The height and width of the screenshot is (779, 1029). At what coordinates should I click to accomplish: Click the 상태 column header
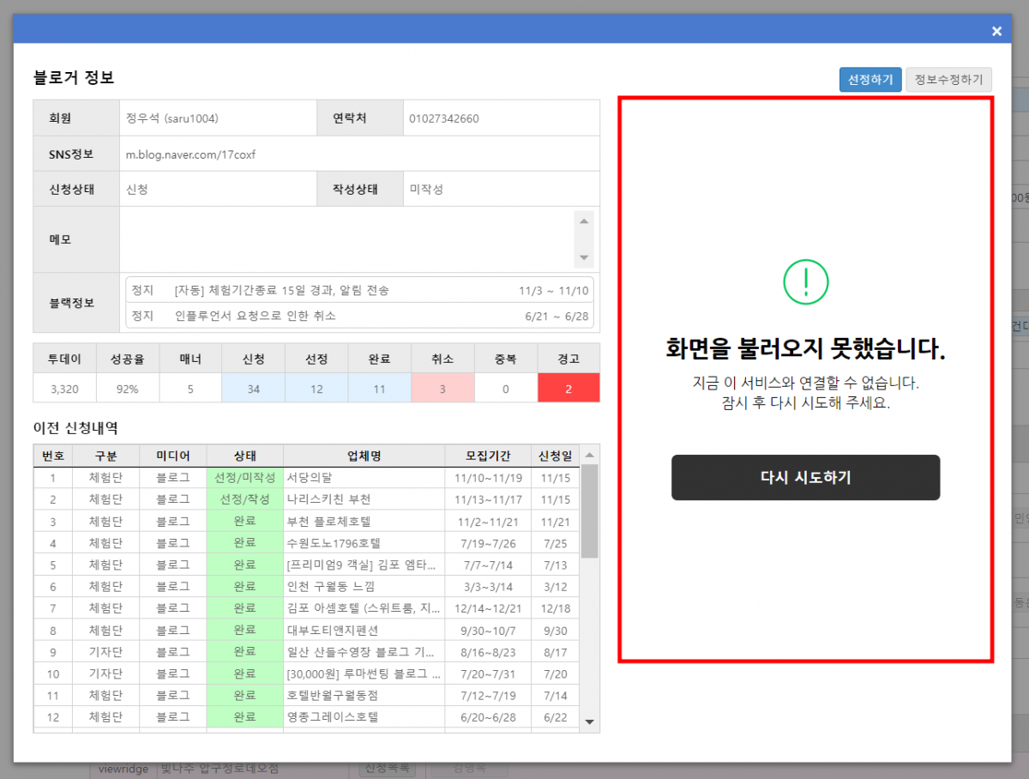[244, 455]
